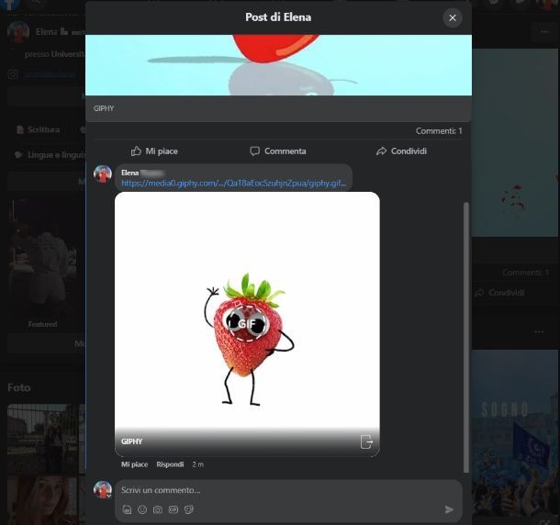
Task: Play the strawberry GIF in the comment
Action: tap(247, 324)
